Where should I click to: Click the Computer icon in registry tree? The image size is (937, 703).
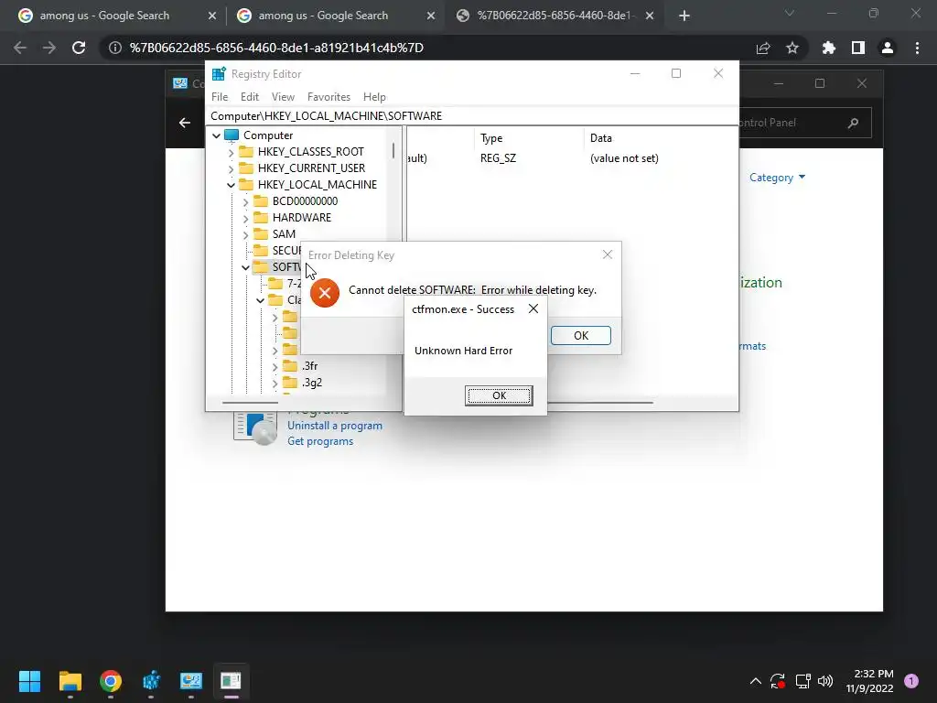(232, 135)
